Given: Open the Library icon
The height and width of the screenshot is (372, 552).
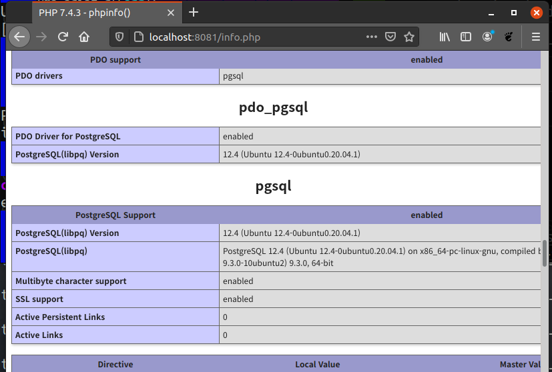Looking at the screenshot, I should [x=445, y=37].
